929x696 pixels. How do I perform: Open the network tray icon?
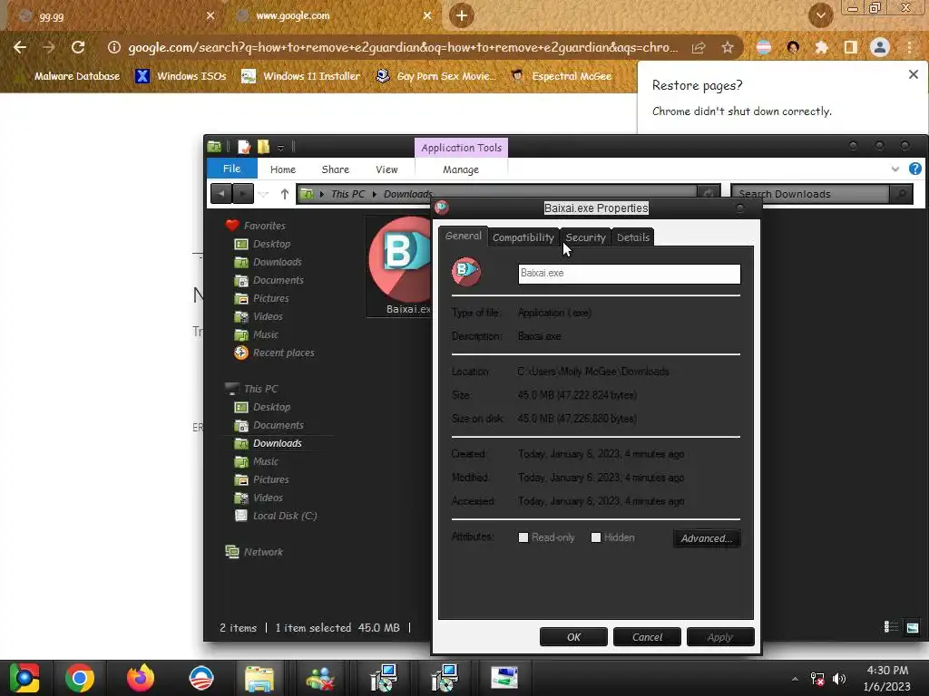pos(817,678)
